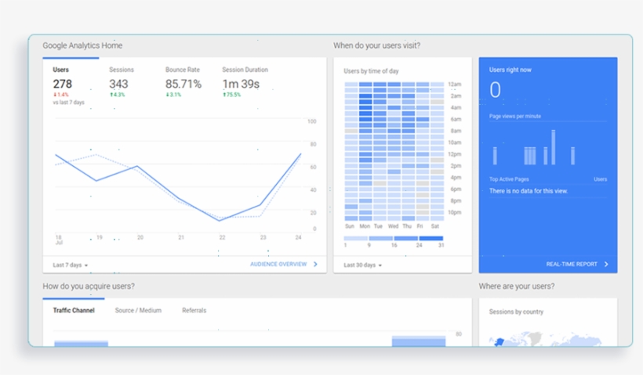This screenshot has height=375, width=643.
Task: Open the REAL-TIME REPORT link
Action: tap(572, 265)
